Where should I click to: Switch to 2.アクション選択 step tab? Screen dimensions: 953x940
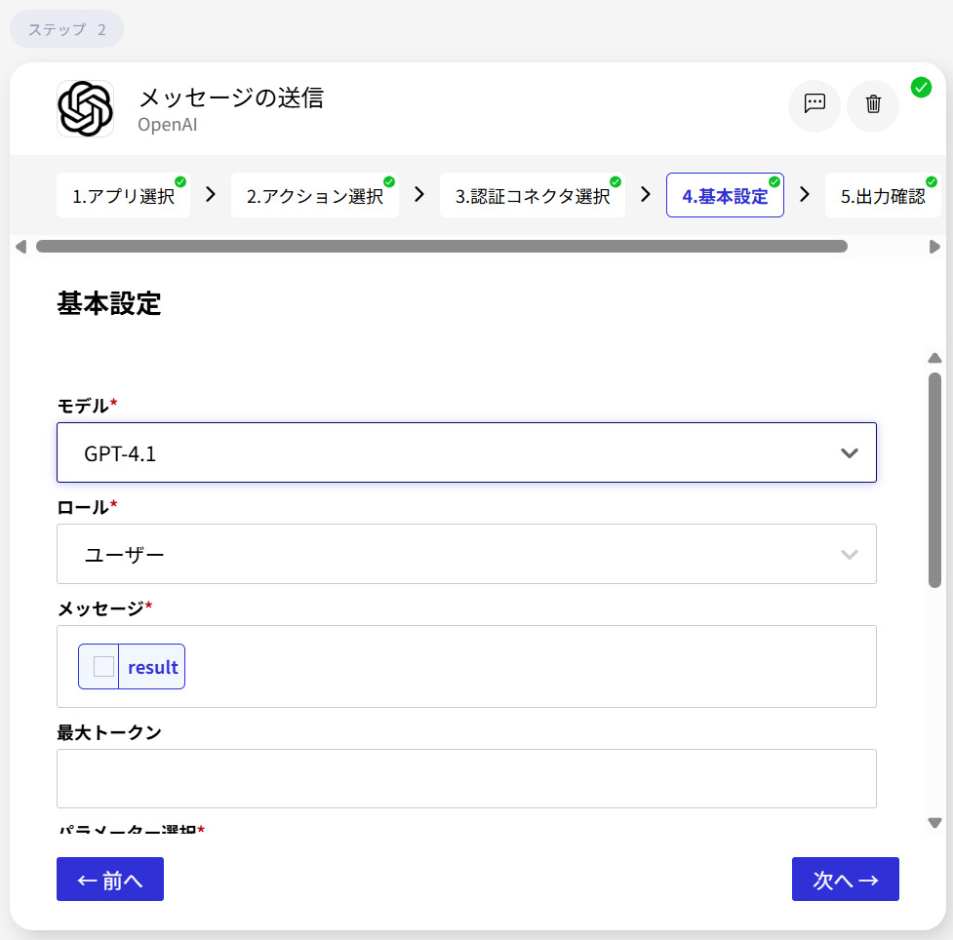coord(314,196)
